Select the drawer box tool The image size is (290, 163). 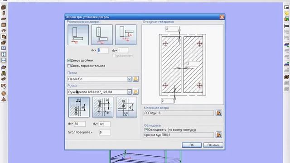[4, 43]
